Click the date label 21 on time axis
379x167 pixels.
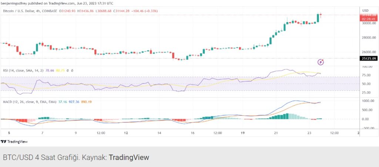click(276, 133)
